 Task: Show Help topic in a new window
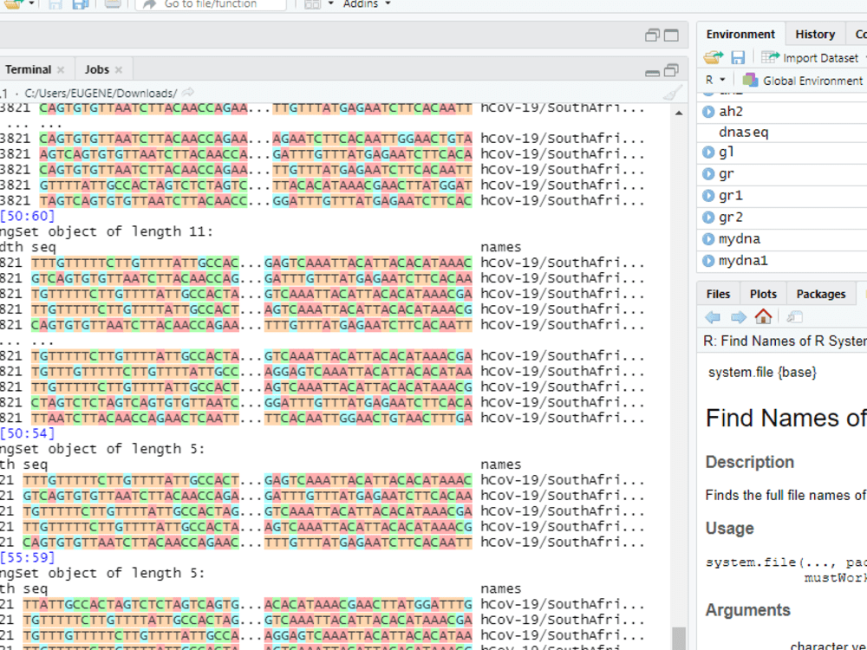(794, 317)
